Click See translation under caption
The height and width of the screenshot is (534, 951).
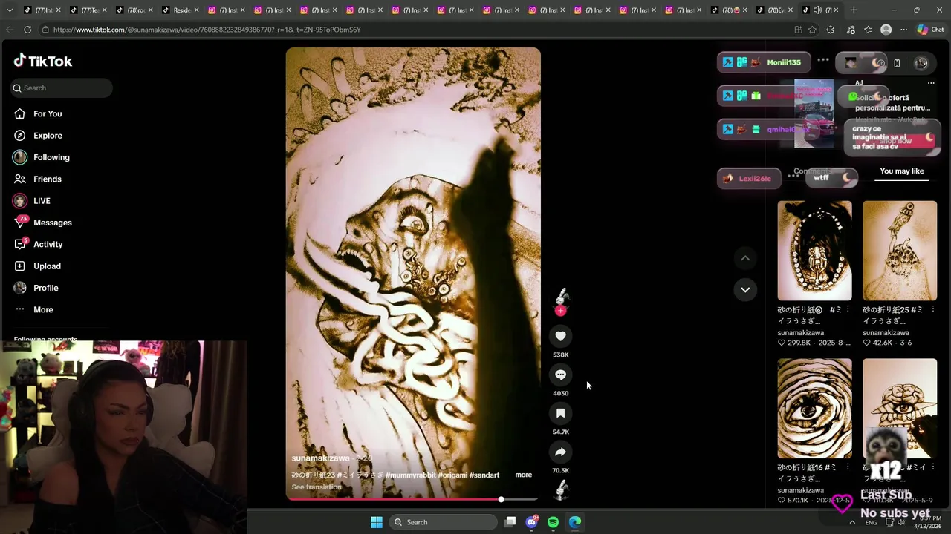point(317,487)
